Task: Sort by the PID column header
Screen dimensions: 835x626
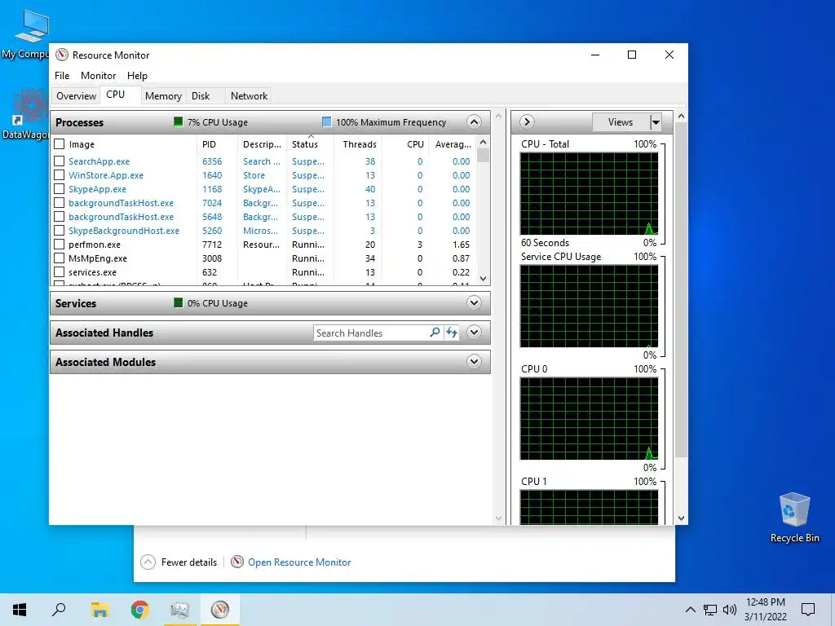Action: [x=216, y=144]
